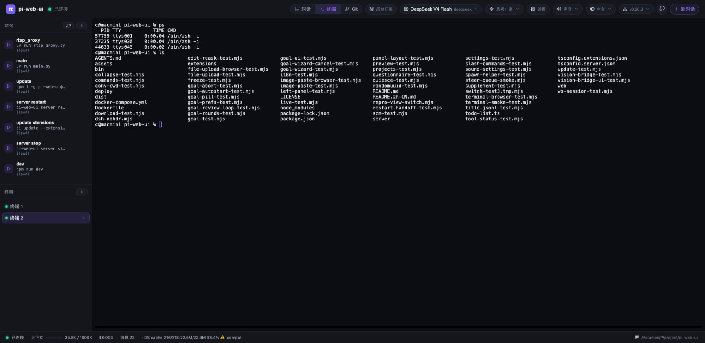Click the compat warning triangle icon
The height and width of the screenshot is (343, 705).
tap(223, 337)
